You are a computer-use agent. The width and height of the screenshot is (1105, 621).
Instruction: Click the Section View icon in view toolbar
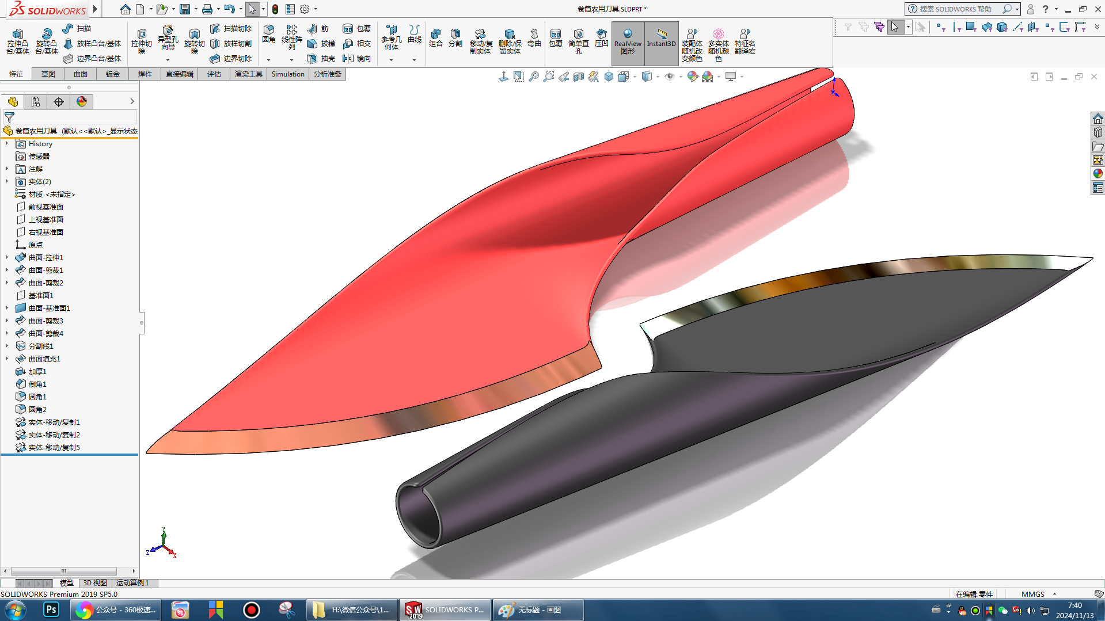tap(579, 77)
